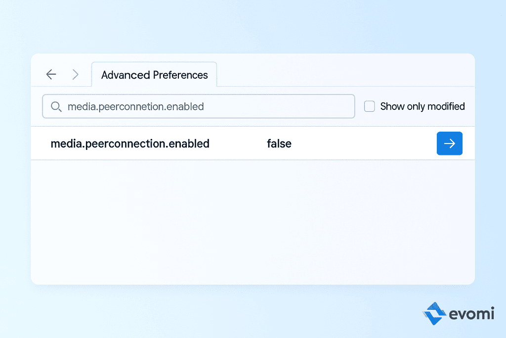Select the arrow icon inside the blue button

449,143
